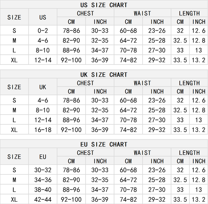Viewport: 208px width, 204px height.
Task: Click the 38-40 EU size cell
Action: [x=43, y=190]
